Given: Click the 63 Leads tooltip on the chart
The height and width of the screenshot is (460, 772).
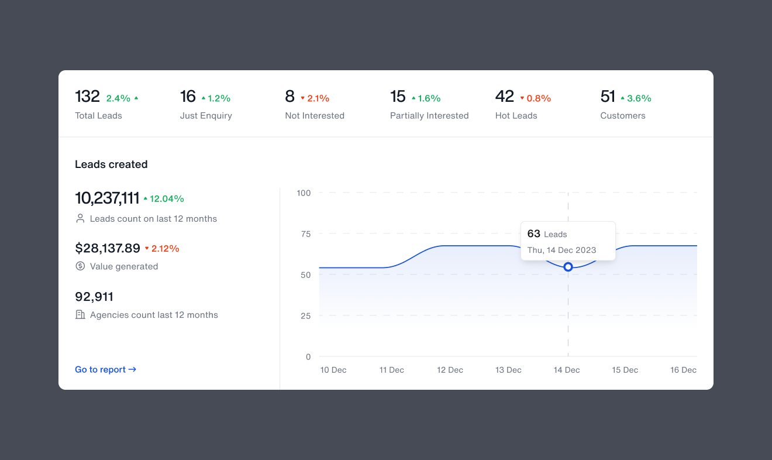Looking at the screenshot, I should (568, 241).
